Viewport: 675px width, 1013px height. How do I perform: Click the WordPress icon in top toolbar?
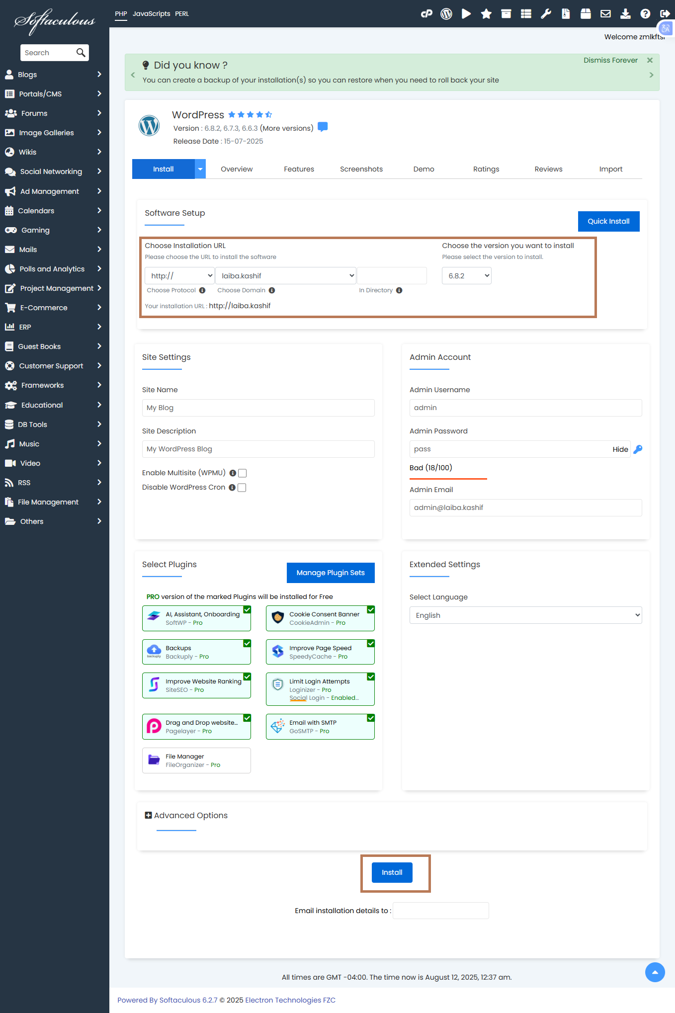tap(446, 14)
